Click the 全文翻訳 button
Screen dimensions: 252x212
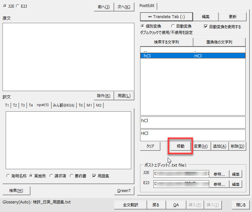pyautogui.click(x=130, y=205)
